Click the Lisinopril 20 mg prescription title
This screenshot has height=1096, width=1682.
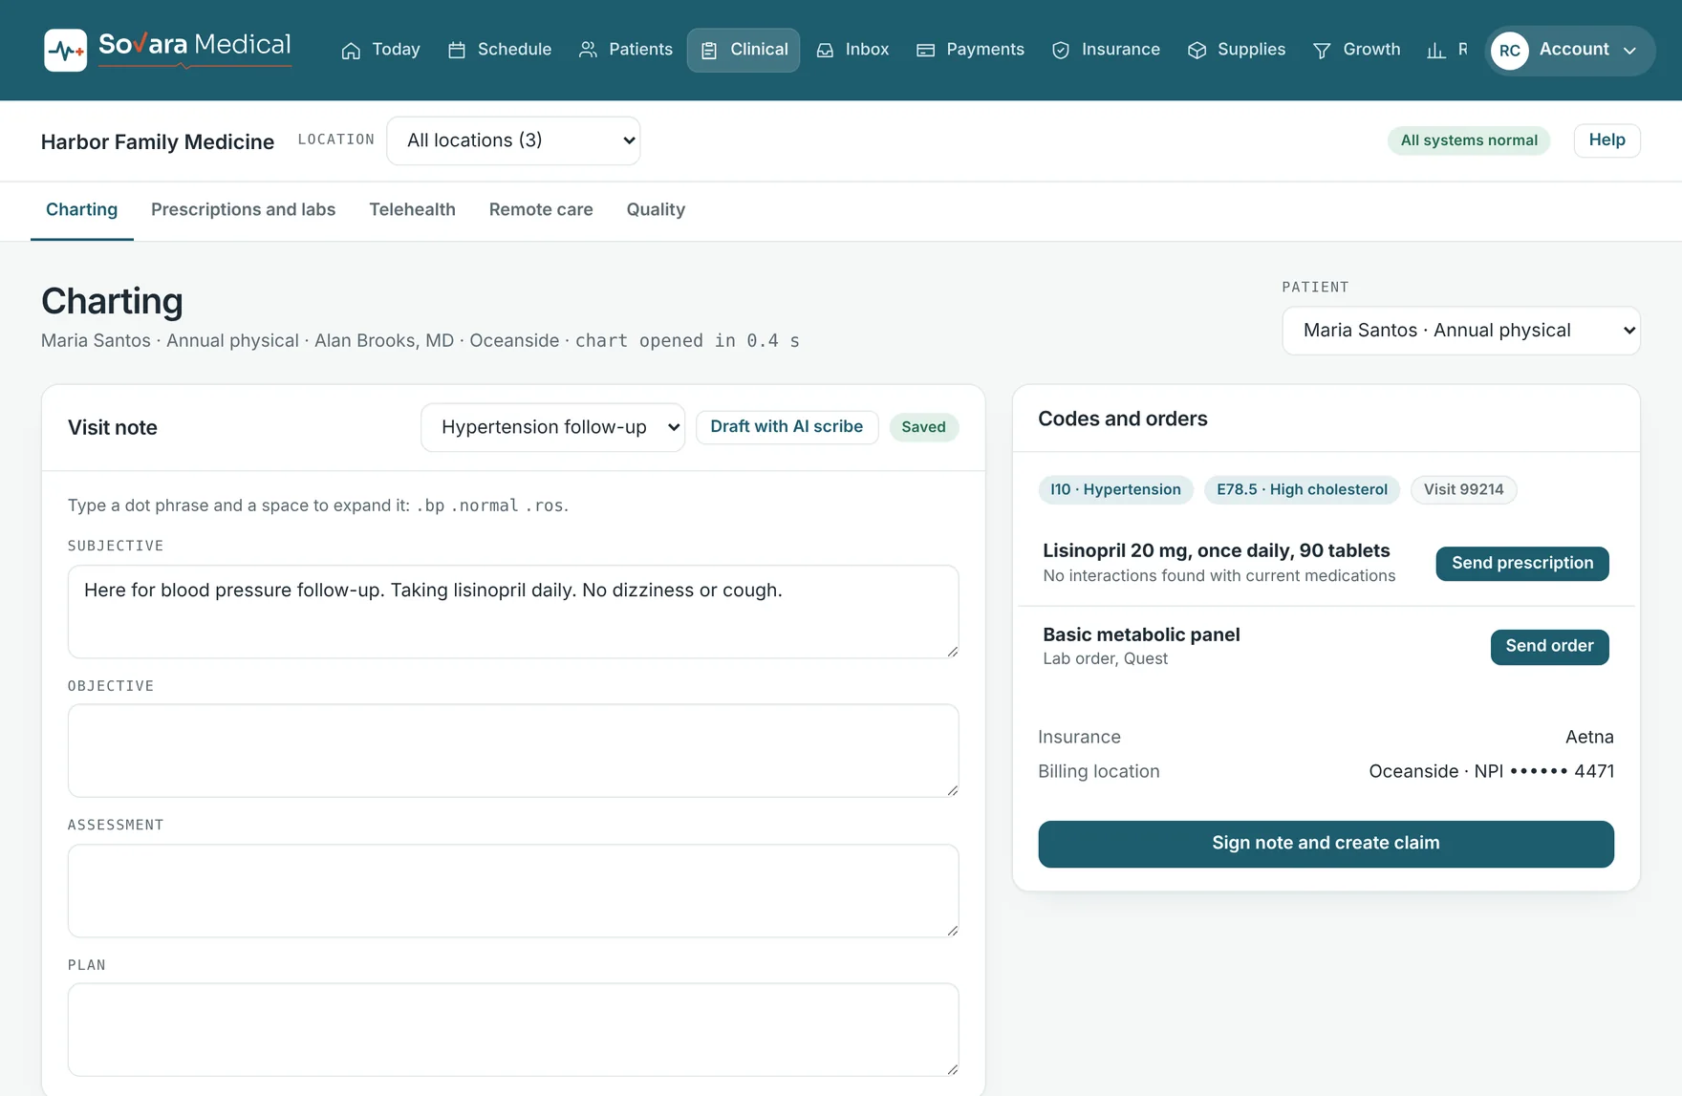coord(1216,550)
